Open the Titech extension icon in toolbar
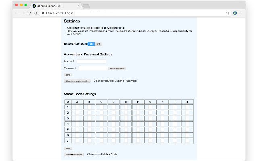 coord(235,13)
